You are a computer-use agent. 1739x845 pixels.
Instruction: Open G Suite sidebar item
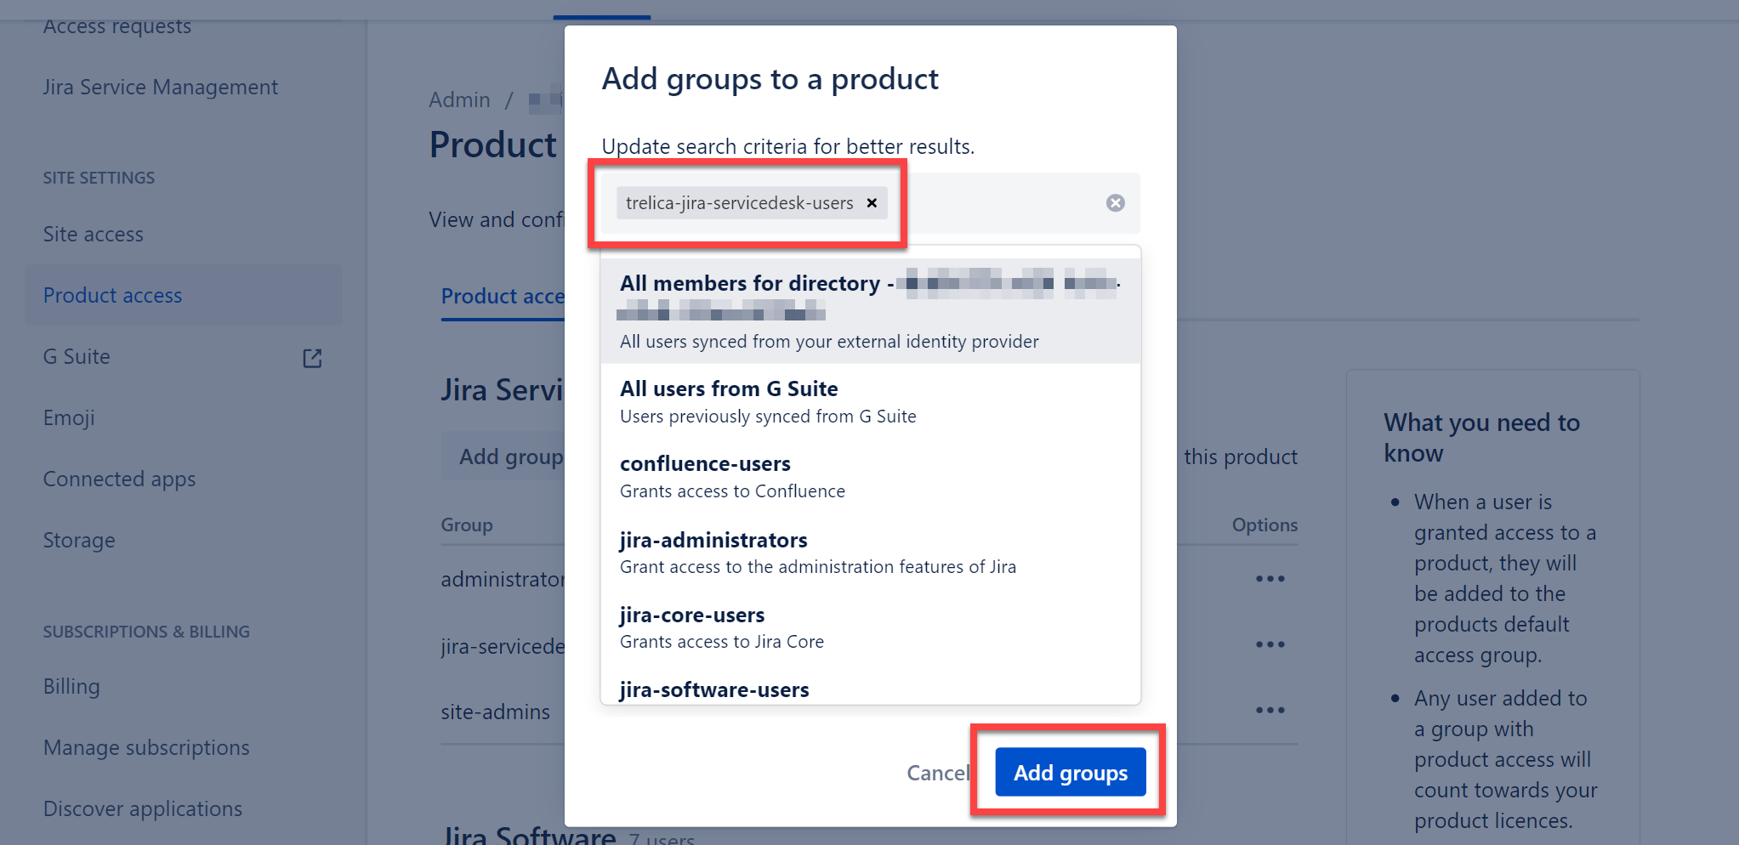[77, 356]
